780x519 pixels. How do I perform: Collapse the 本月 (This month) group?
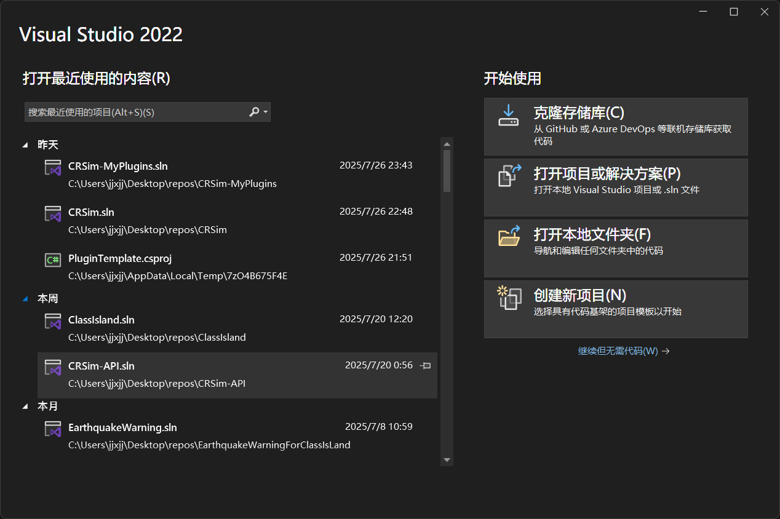click(x=25, y=406)
